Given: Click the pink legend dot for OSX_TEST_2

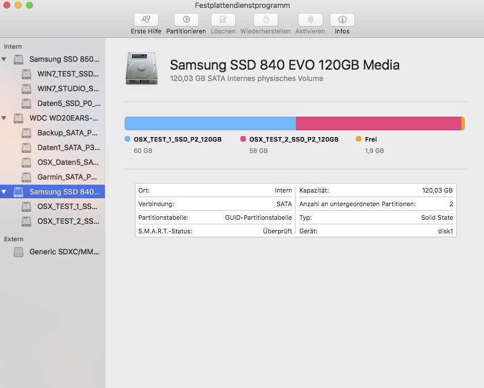Looking at the screenshot, I should pyautogui.click(x=243, y=139).
